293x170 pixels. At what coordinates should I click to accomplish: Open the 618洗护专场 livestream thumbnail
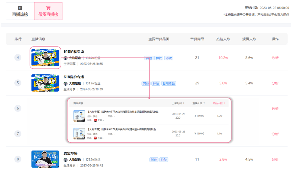click(x=45, y=83)
